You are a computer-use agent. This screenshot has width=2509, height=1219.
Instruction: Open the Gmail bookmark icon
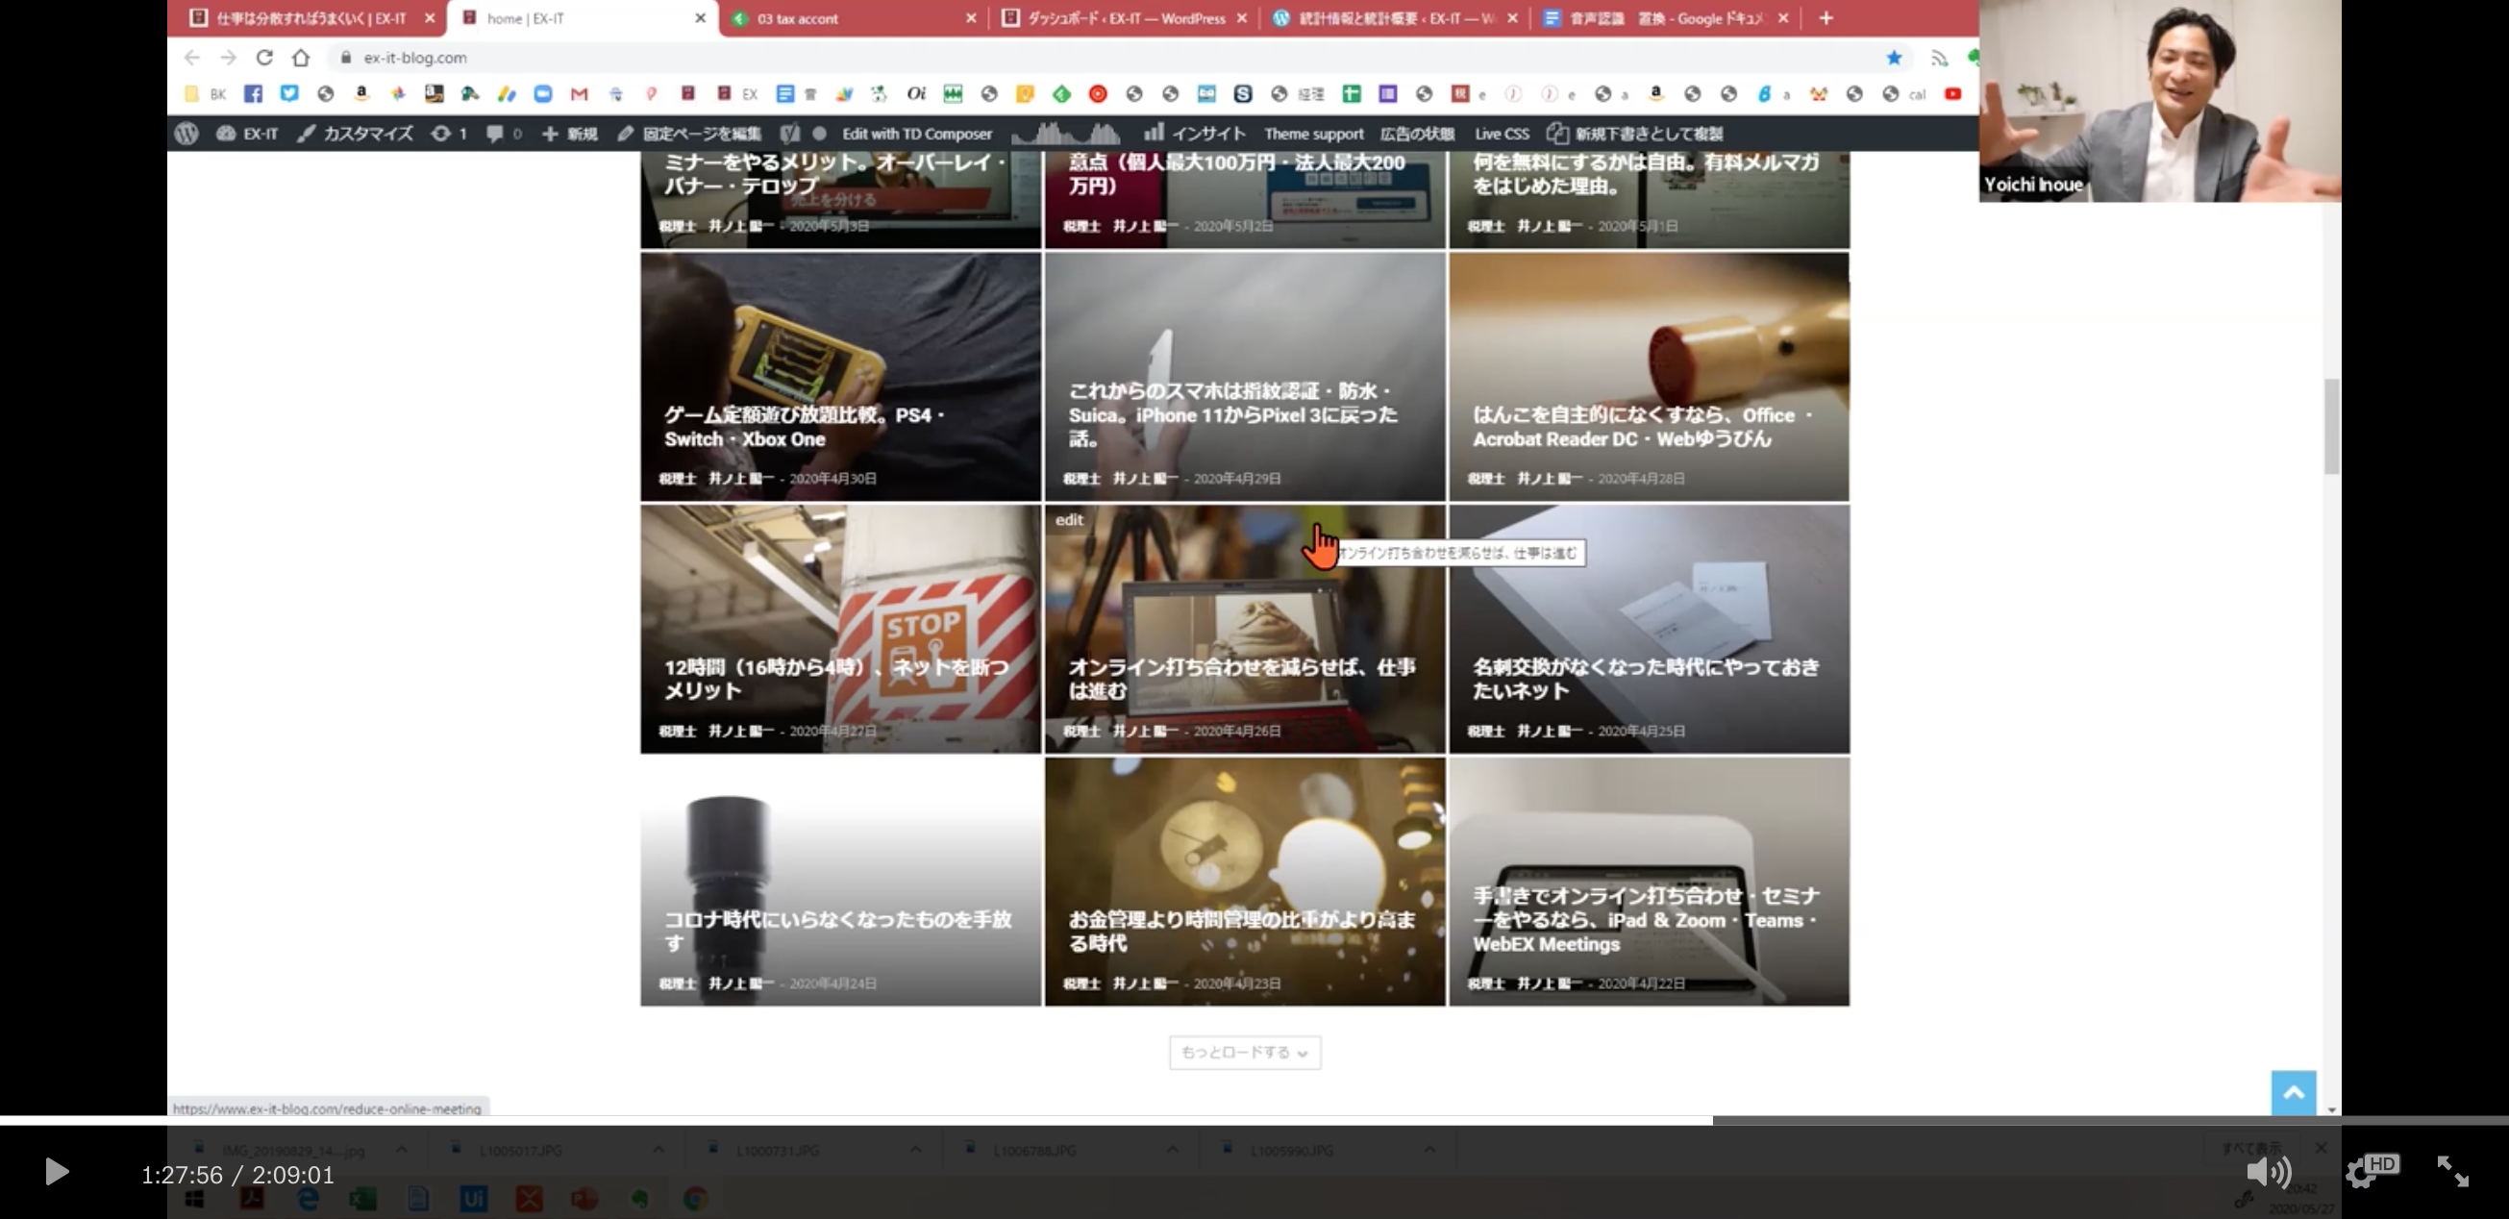click(580, 93)
